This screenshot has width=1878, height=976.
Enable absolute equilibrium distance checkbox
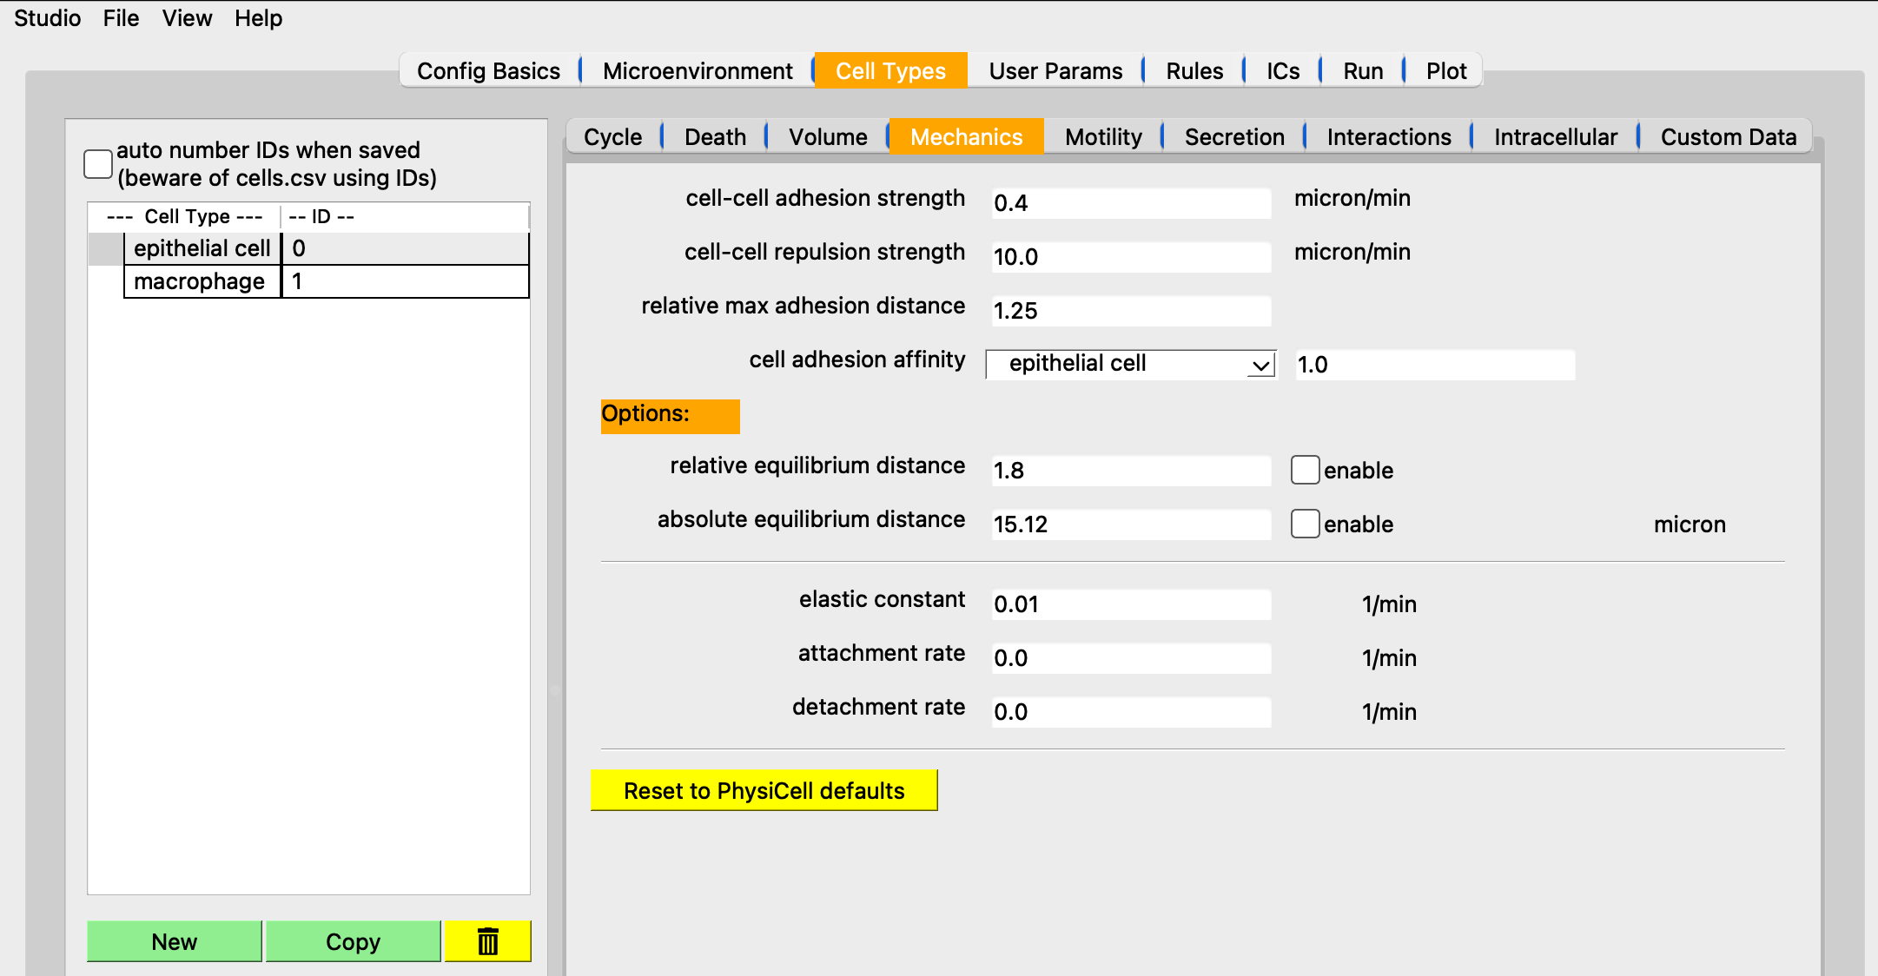[1305, 524]
